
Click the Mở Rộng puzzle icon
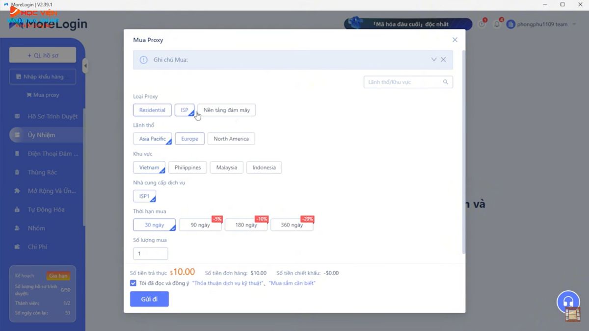18,191
